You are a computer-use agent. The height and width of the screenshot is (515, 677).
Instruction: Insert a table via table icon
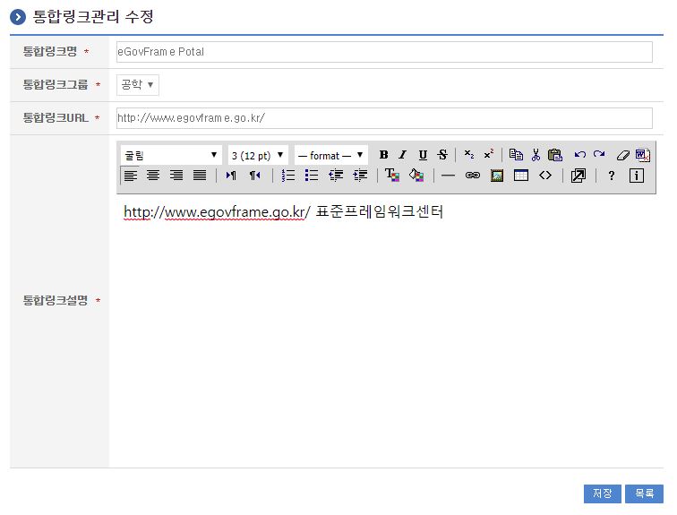(x=521, y=176)
